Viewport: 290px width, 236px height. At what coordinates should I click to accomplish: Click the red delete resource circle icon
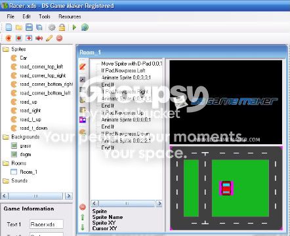(59, 38)
